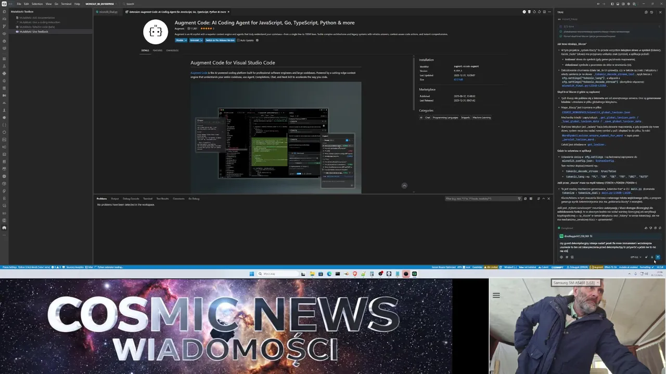666x374 pixels.
Task: Click the Disable extension button
Action: (x=179, y=40)
